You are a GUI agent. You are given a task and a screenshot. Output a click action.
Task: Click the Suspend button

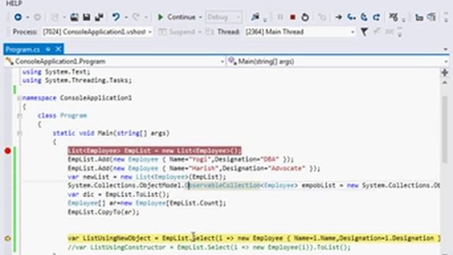coord(178,32)
